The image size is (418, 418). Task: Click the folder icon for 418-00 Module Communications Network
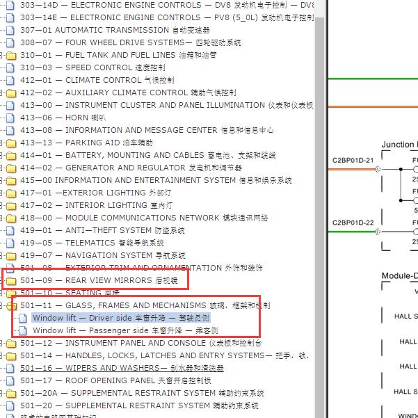coord(11,218)
